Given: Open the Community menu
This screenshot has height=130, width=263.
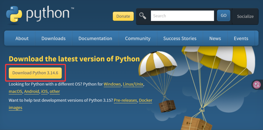Looking at the screenshot, I should coord(138,38).
